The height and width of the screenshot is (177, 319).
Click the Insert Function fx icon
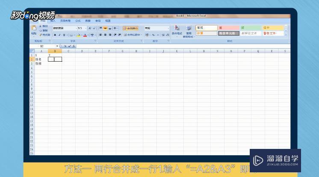[x=74, y=46]
